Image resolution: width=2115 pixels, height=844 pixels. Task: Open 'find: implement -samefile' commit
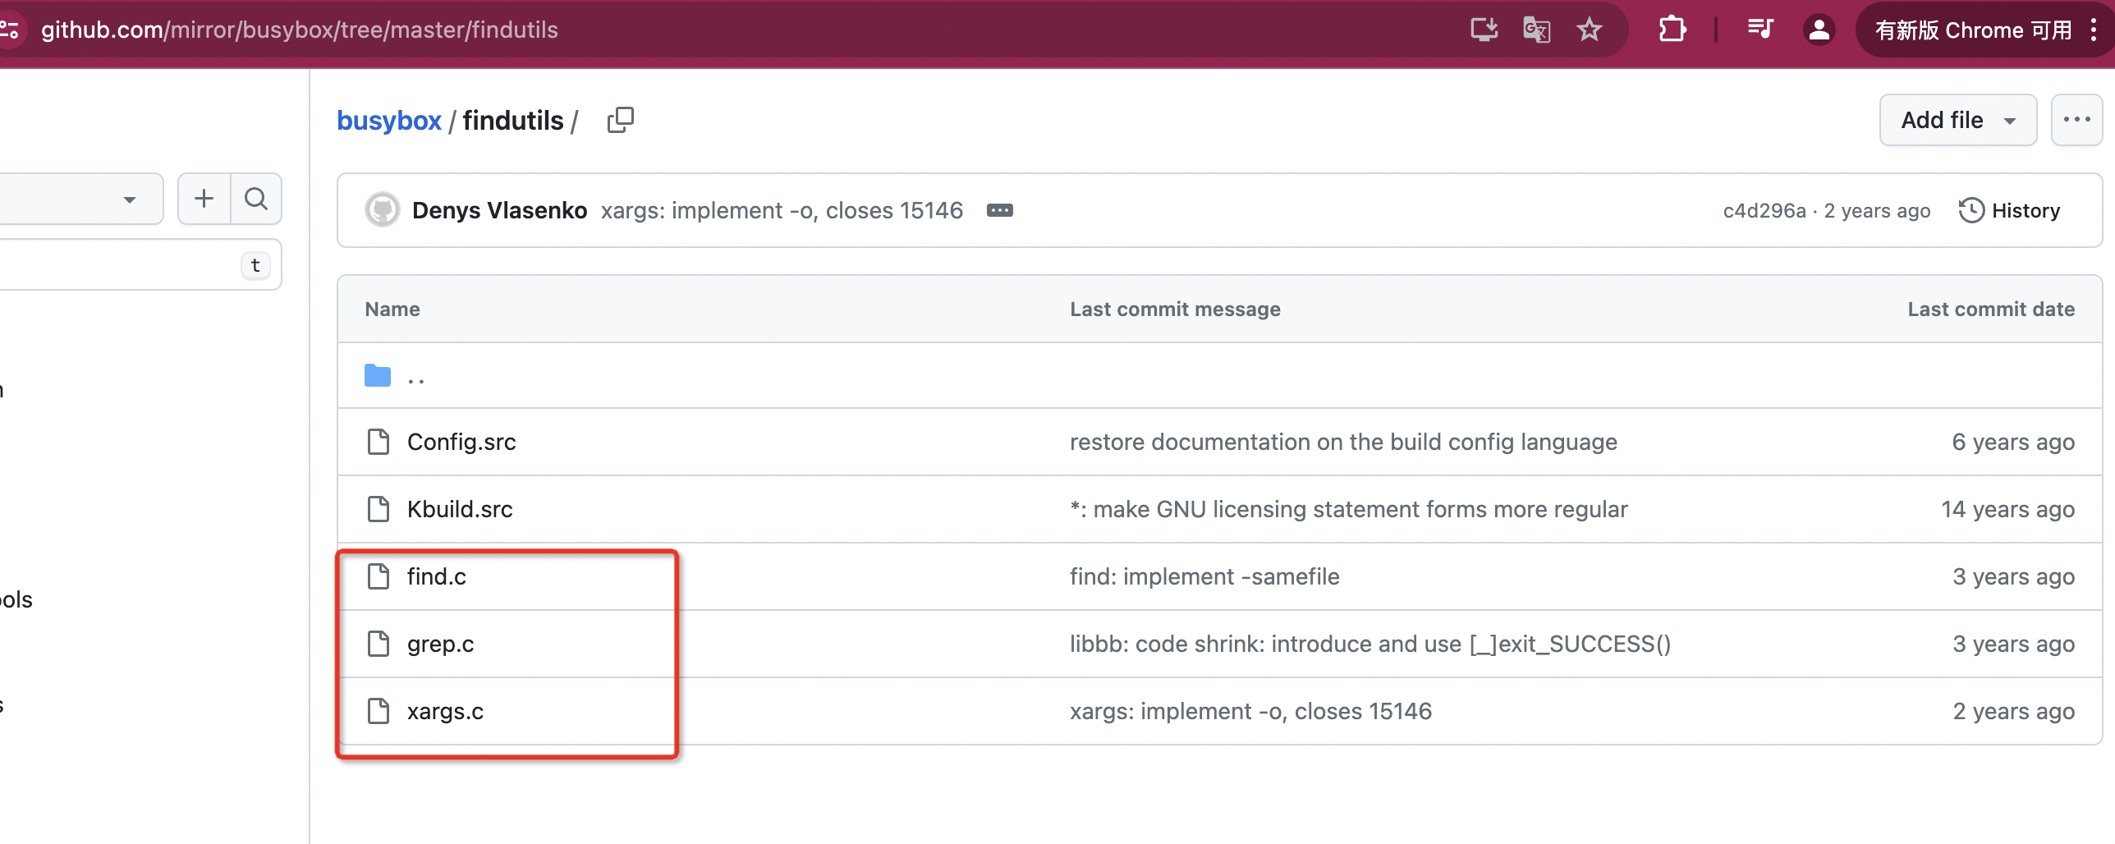1204,576
